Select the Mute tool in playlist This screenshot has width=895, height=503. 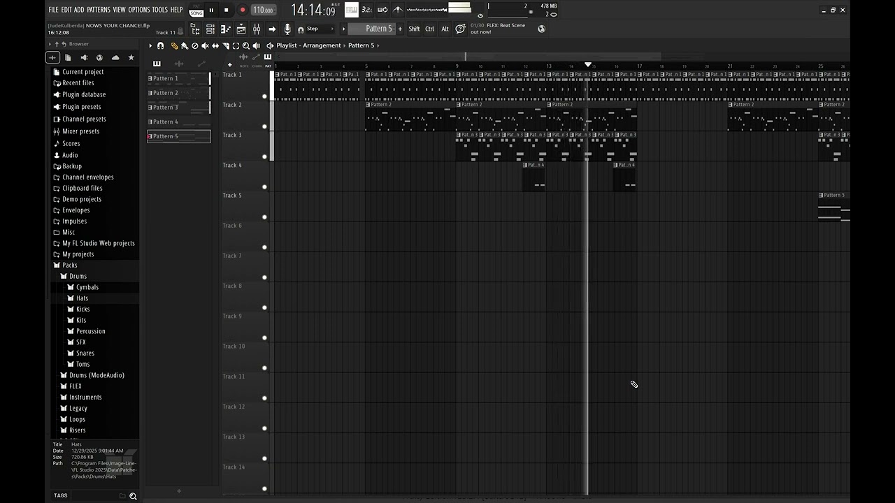[205, 45]
